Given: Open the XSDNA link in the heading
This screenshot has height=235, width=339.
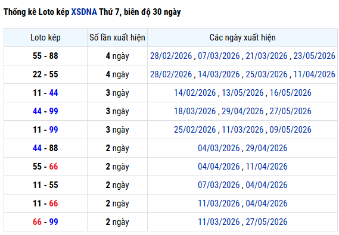Looking at the screenshot, I should (84, 12).
